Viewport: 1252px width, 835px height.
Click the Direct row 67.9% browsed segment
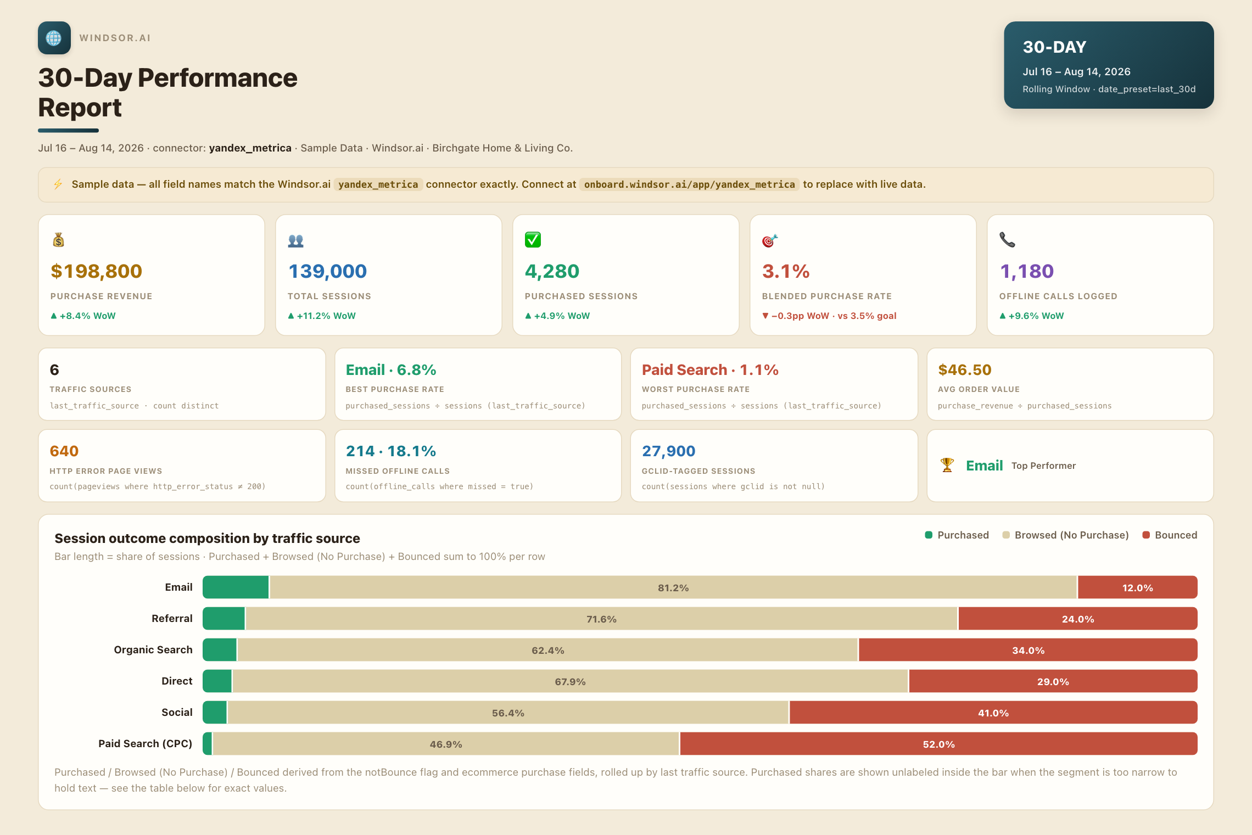(x=570, y=681)
